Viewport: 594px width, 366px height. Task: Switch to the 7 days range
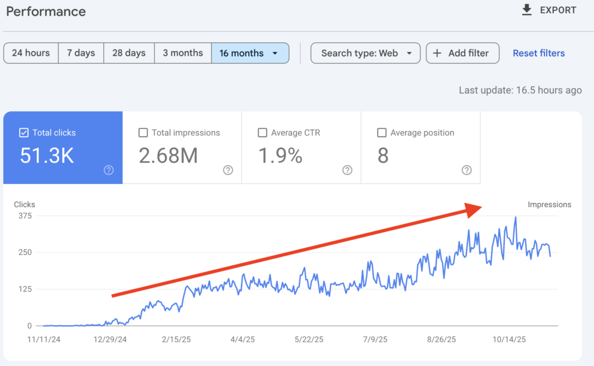click(81, 53)
